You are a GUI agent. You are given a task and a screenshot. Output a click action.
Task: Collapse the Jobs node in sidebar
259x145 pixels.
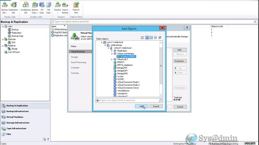pos(3,27)
